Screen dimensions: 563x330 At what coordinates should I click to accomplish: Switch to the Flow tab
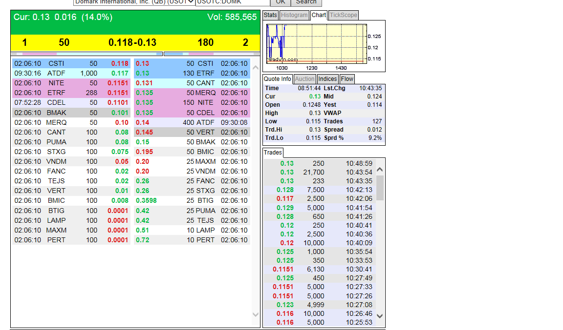click(x=347, y=79)
